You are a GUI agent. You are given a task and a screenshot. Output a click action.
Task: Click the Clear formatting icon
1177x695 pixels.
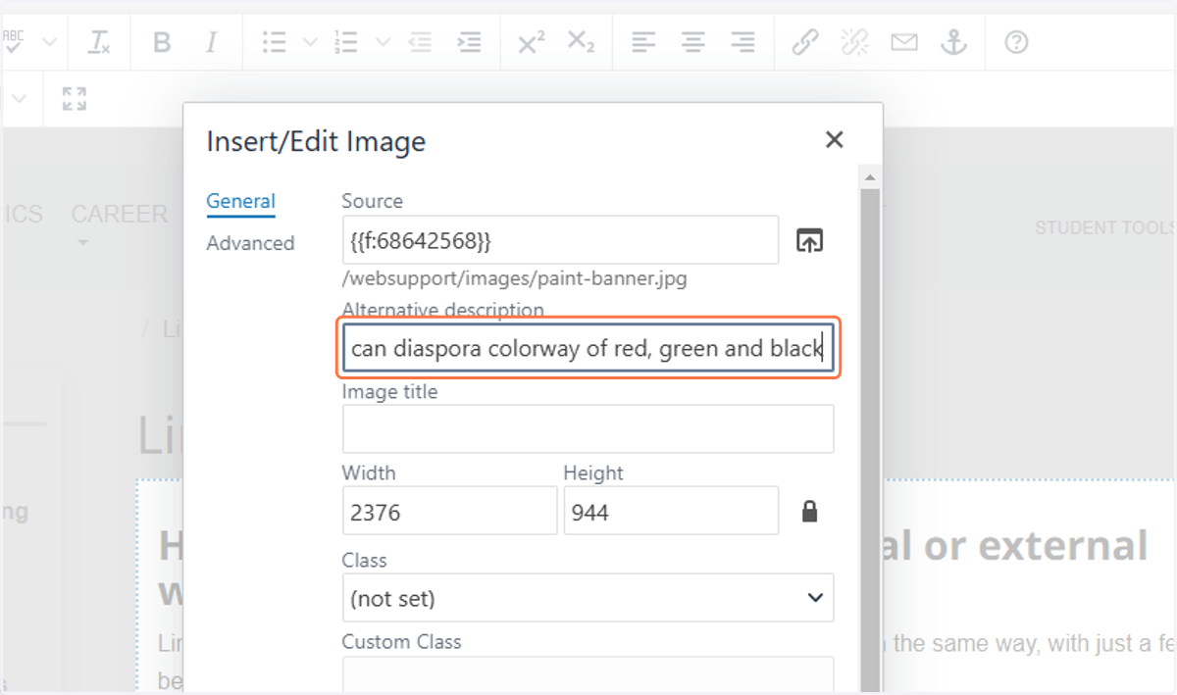(99, 42)
